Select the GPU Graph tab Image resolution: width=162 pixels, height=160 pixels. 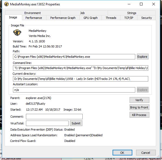tap(90, 18)
